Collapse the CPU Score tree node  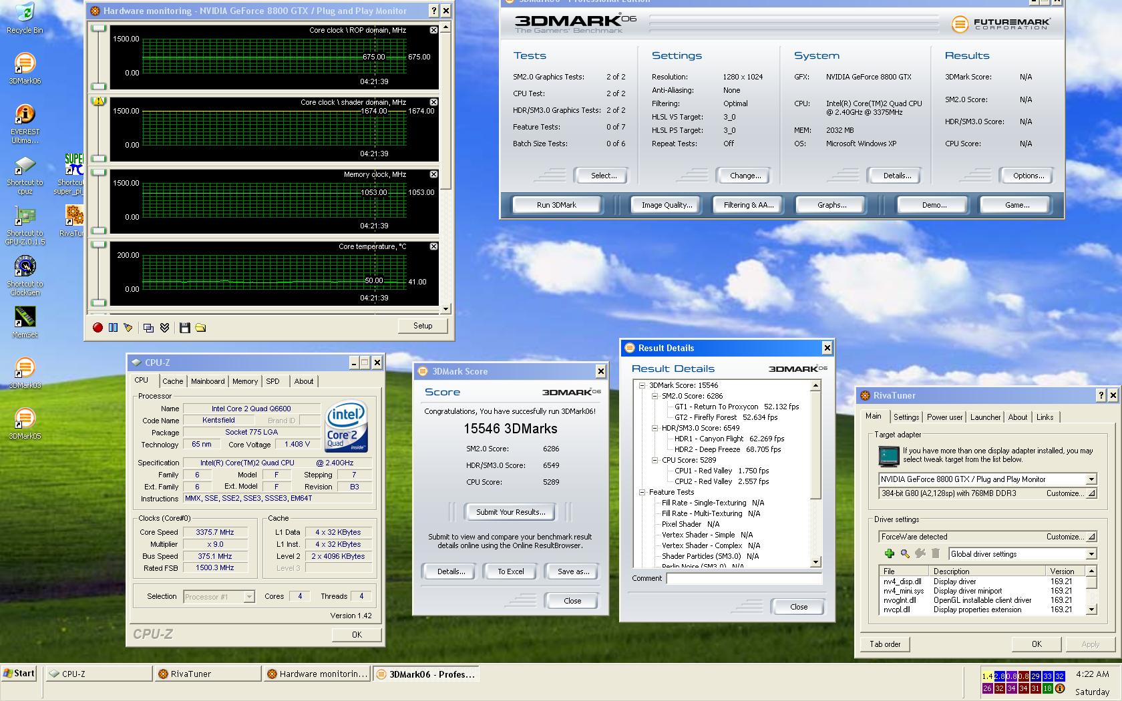point(654,460)
